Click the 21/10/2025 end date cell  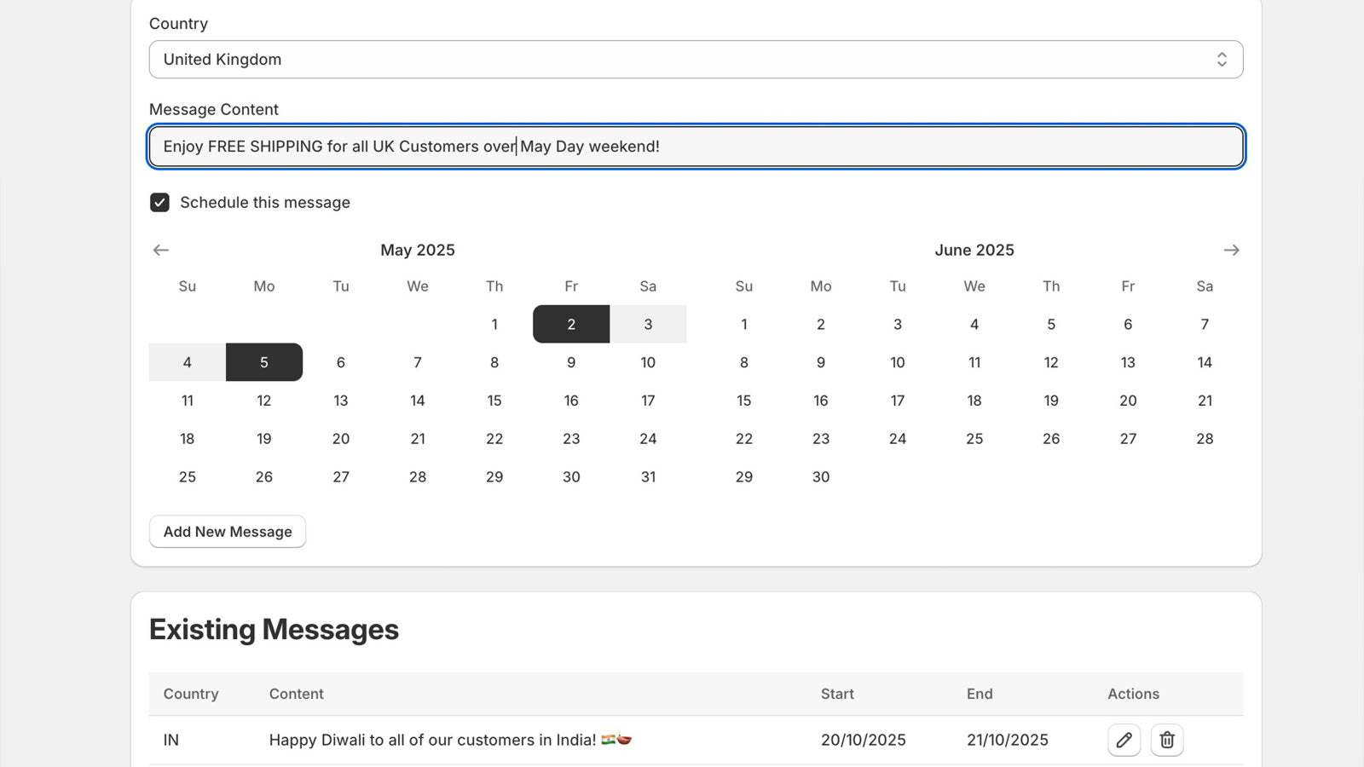click(x=1008, y=740)
